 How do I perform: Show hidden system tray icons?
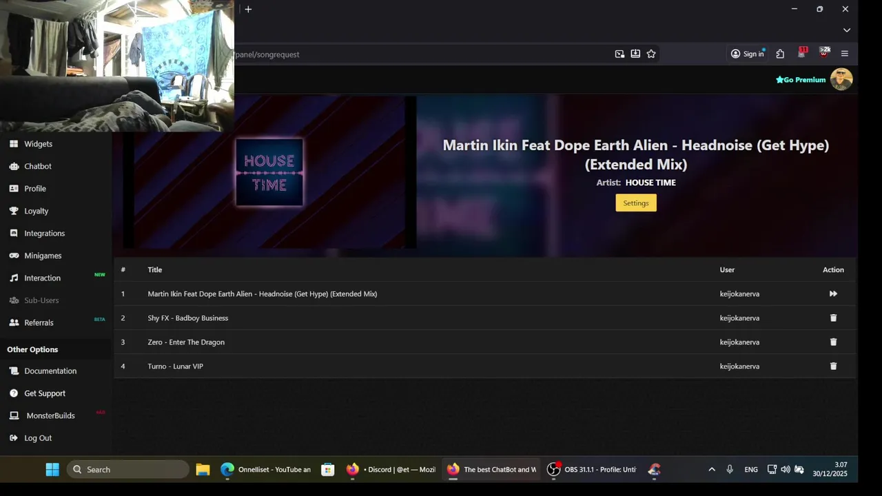tap(712, 470)
